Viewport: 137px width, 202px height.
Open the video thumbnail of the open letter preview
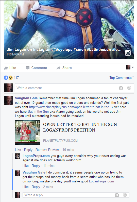pyautogui.click(x=27, y=132)
